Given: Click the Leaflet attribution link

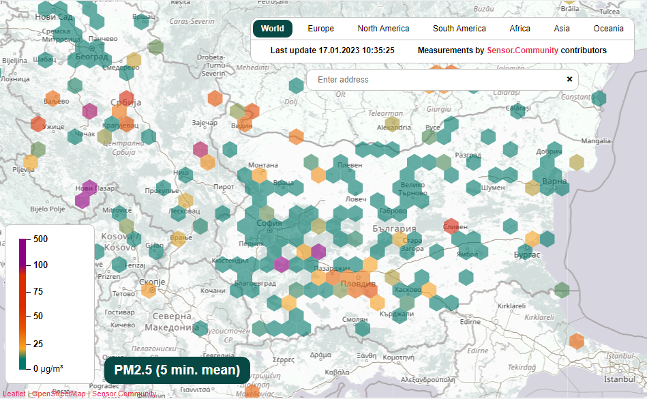Looking at the screenshot, I should (x=14, y=394).
